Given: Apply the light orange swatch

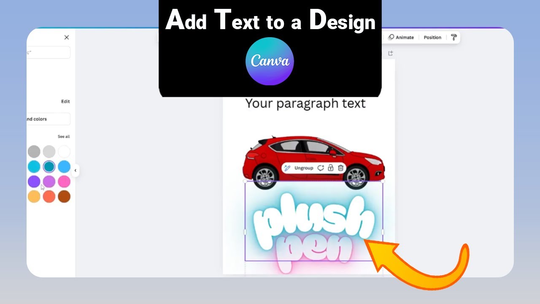Looking at the screenshot, I should pyautogui.click(x=34, y=196).
